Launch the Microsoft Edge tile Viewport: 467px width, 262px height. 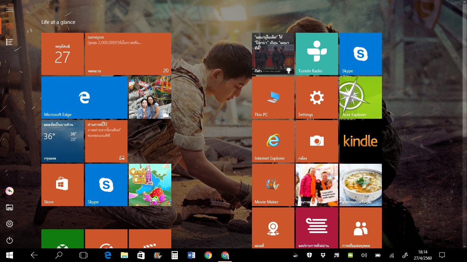[84, 98]
